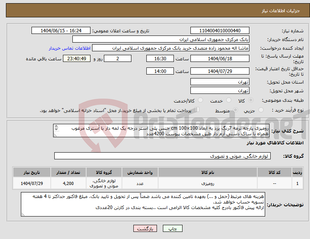Click the announcement date field 1404/06/15 - 16:24
Screen dimensions: 310x239
[61, 30]
